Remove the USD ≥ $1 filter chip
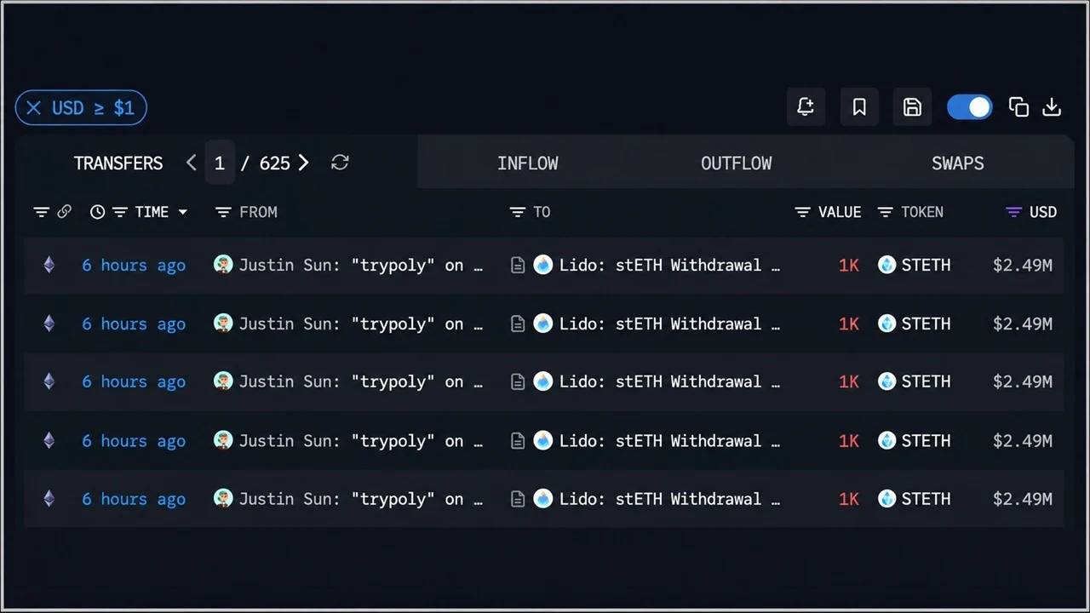The image size is (1090, 613). tap(34, 108)
